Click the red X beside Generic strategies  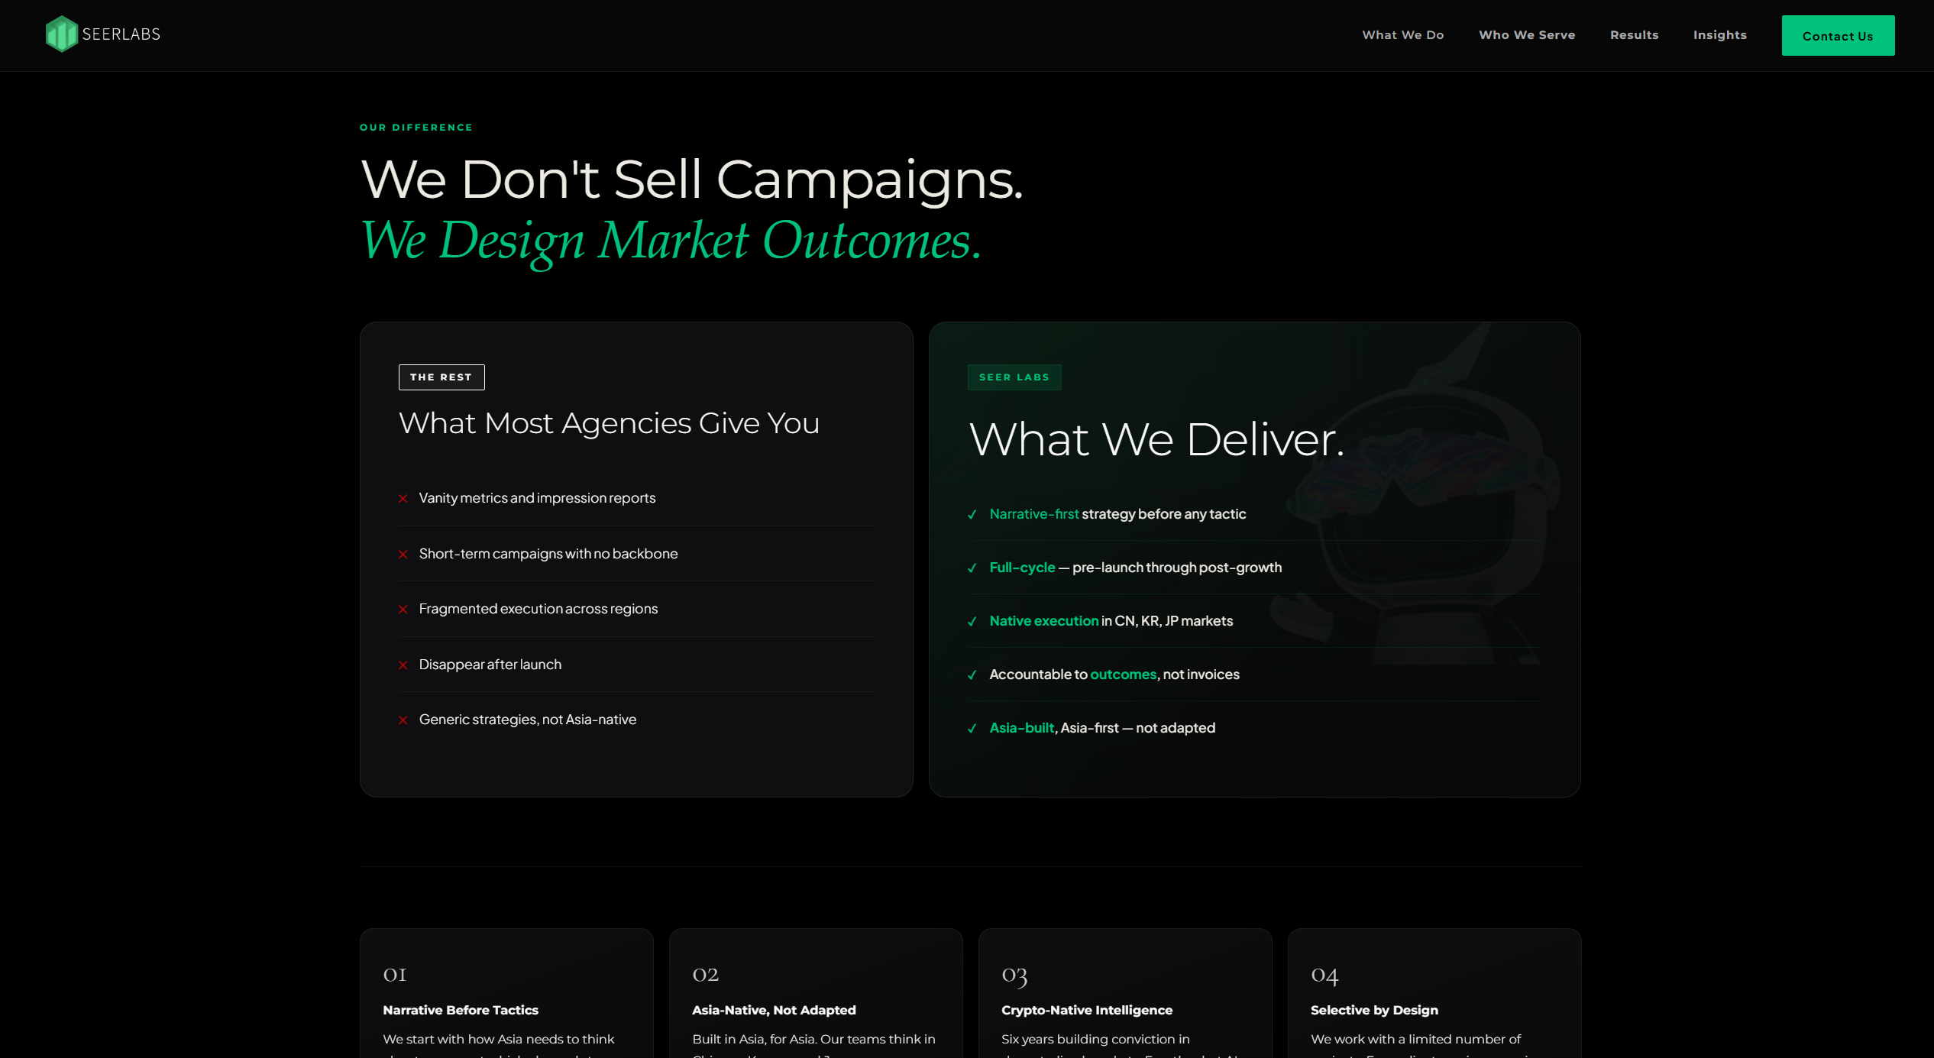[403, 720]
